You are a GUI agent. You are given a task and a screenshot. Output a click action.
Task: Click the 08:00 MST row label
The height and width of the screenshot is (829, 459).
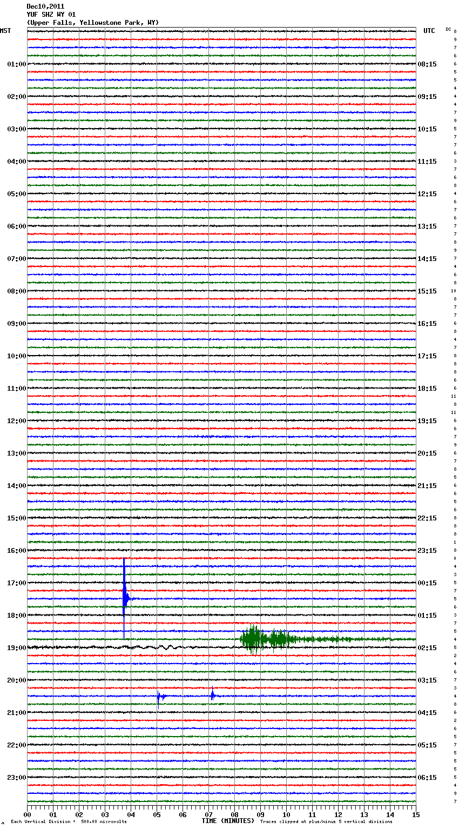pyautogui.click(x=16, y=291)
